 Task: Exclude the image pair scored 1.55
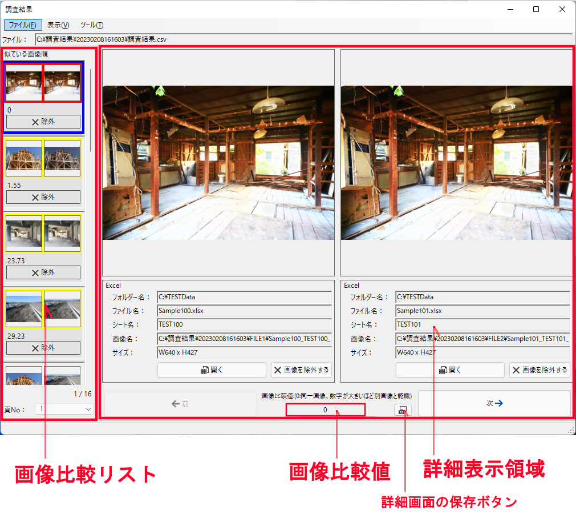(x=43, y=197)
